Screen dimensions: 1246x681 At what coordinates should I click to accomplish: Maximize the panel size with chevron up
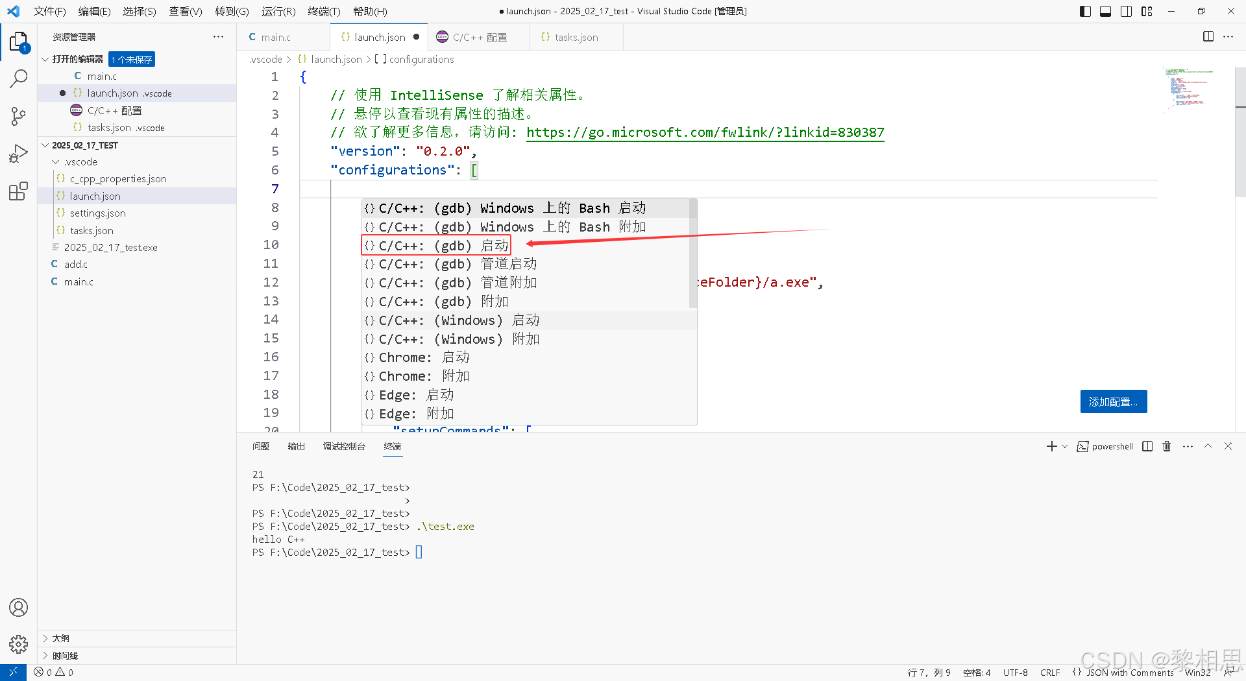click(x=1208, y=446)
